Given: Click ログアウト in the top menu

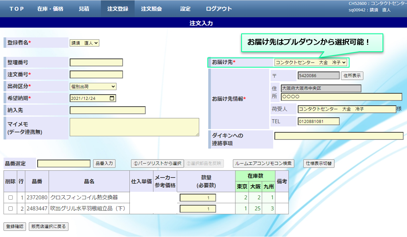Looking at the screenshot, I should [219, 9].
